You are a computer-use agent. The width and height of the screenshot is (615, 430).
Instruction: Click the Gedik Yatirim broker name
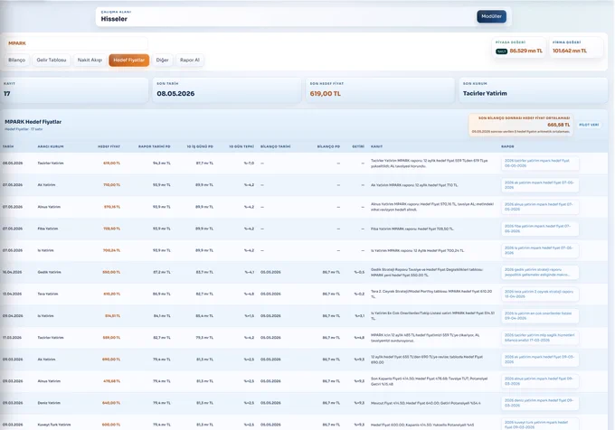[x=49, y=272]
